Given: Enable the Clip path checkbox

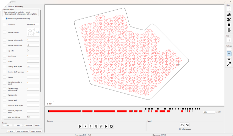Looking at the screenshot, I should tap(28, 50).
